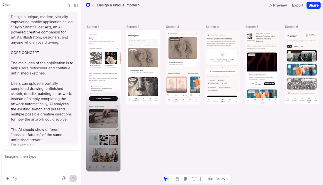The width and height of the screenshot is (323, 185).
Task: Click the original sketch portrait in Screen 3
Action: (183, 48)
